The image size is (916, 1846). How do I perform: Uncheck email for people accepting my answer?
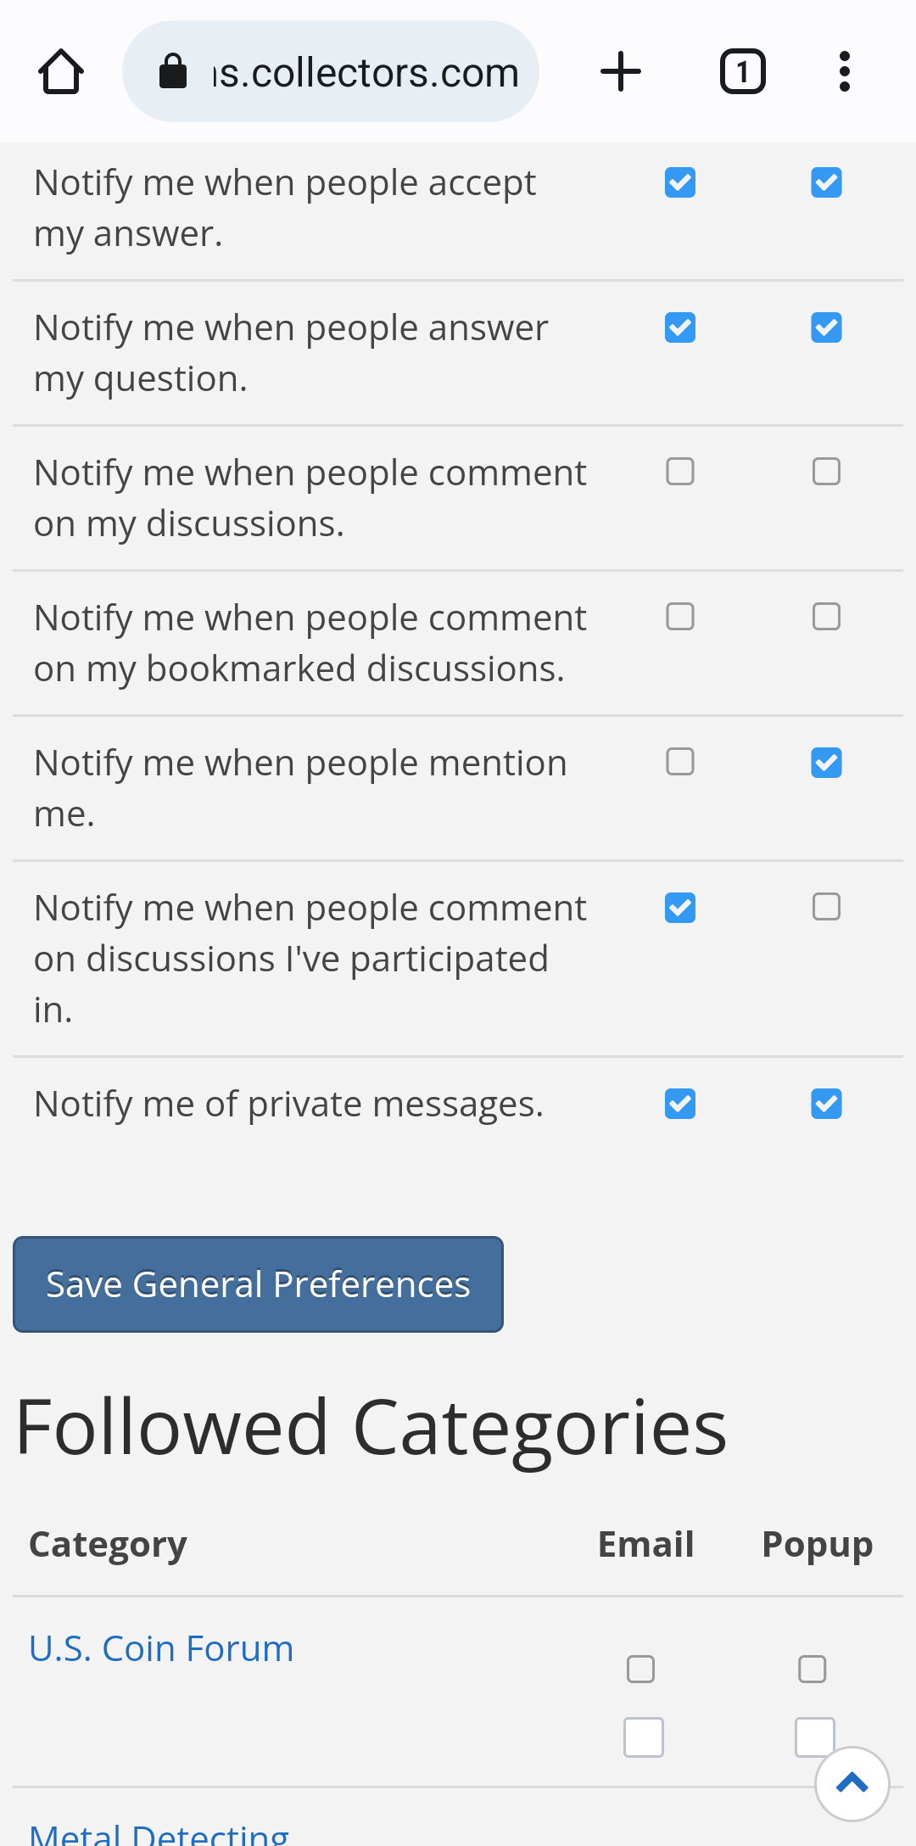click(680, 182)
